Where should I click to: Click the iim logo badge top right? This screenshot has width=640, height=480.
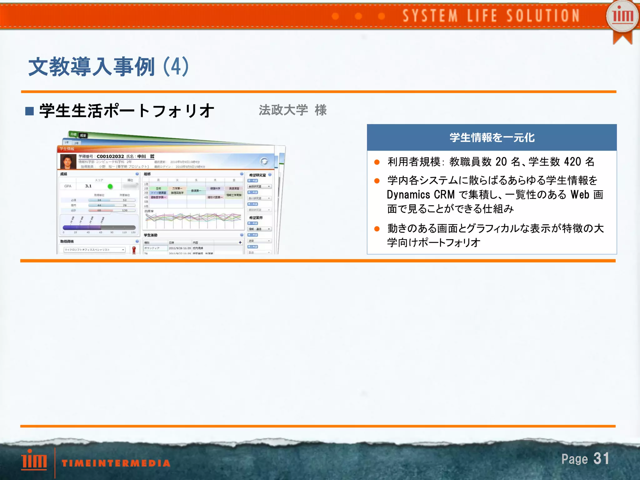coord(622,17)
